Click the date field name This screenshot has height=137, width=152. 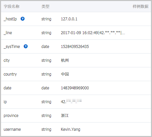[8, 88]
